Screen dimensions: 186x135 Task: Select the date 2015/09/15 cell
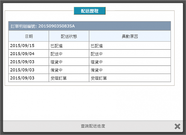[29, 46]
